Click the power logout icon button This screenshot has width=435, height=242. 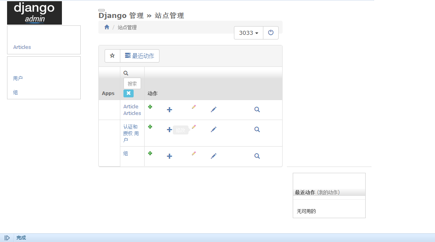click(x=271, y=33)
